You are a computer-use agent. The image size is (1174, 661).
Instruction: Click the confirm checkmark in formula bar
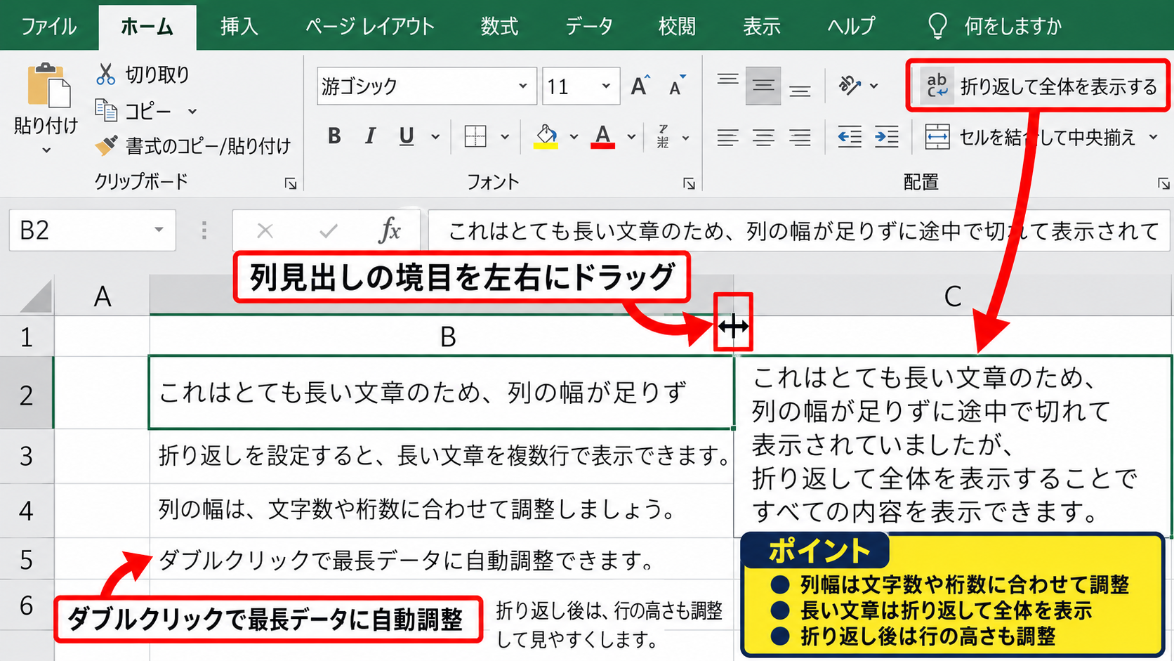(x=328, y=230)
